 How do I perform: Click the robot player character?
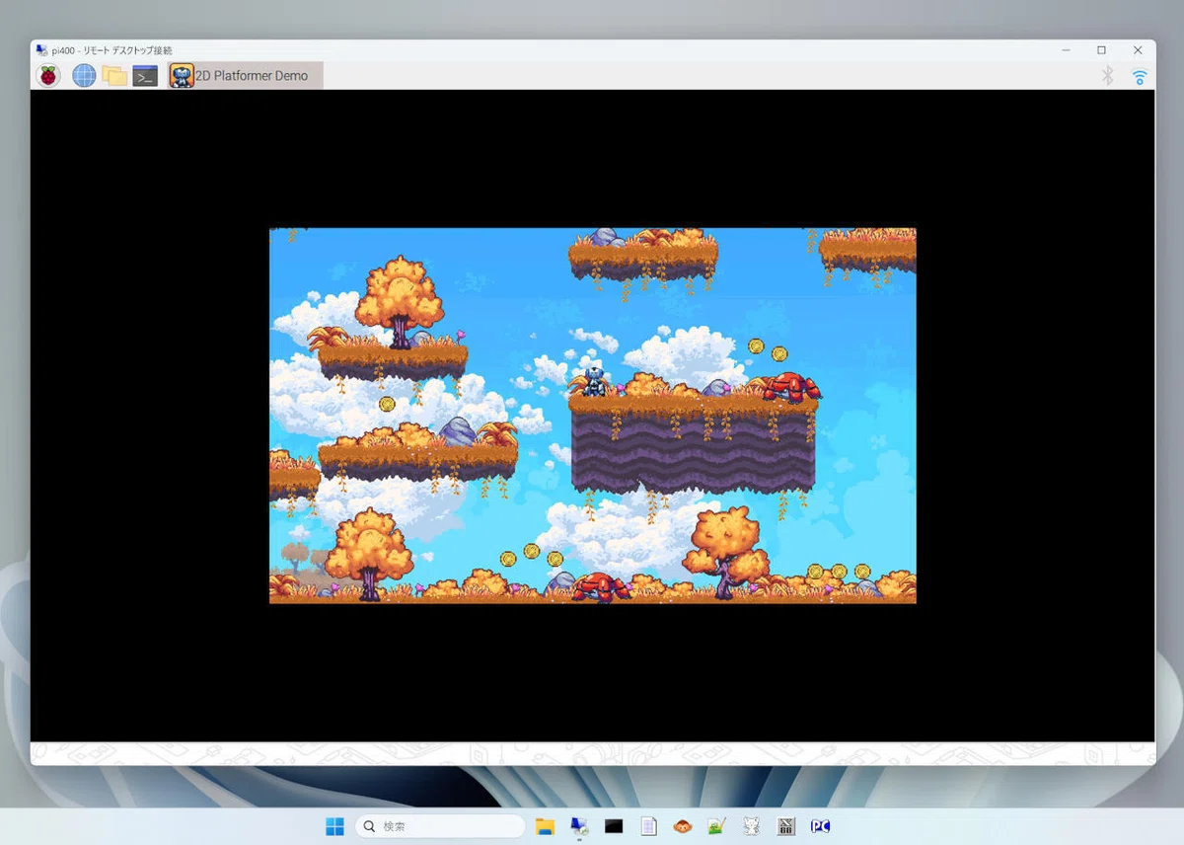point(594,381)
